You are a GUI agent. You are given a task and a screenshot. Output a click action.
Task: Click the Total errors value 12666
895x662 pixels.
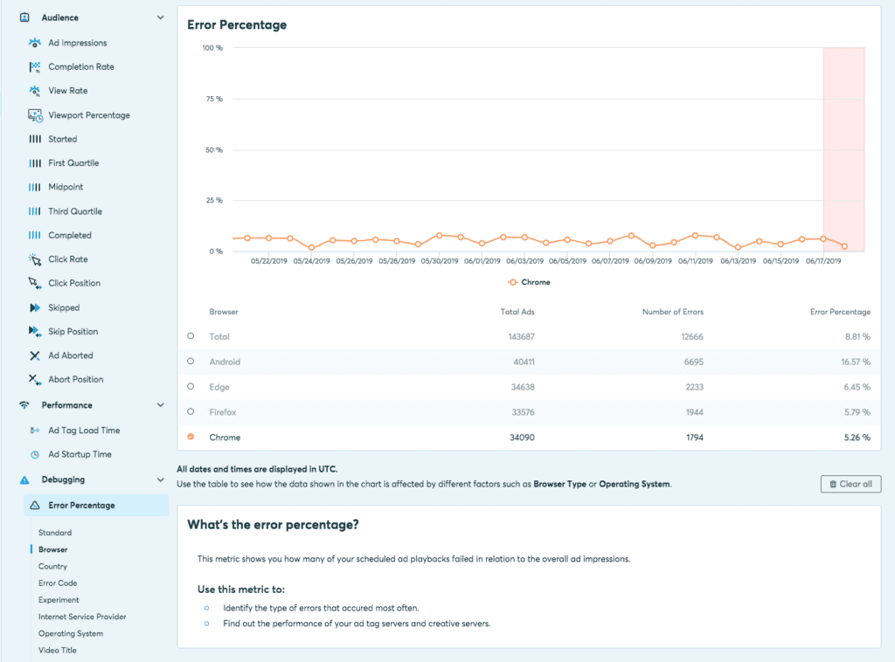pos(692,336)
